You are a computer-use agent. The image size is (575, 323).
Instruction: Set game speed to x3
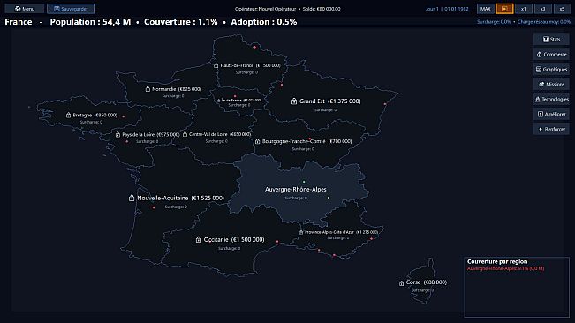click(542, 9)
